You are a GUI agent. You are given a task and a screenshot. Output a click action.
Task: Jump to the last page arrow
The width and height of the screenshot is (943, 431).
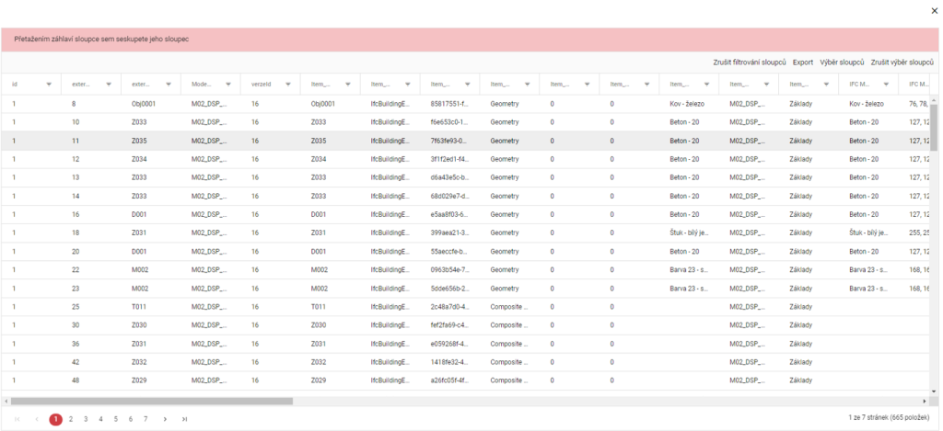tap(185, 419)
